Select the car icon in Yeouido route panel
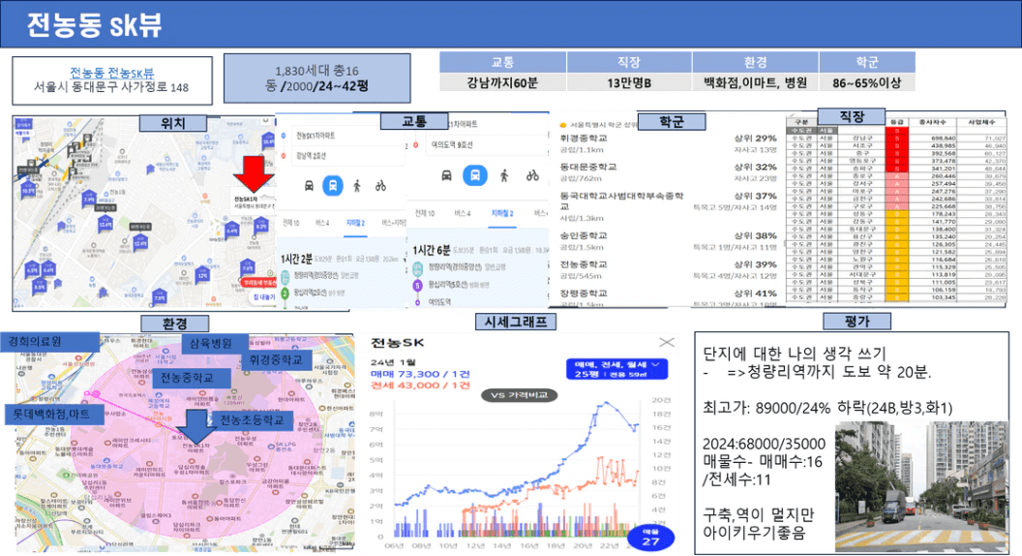Viewport: 1022px width, 556px height. coord(446,175)
